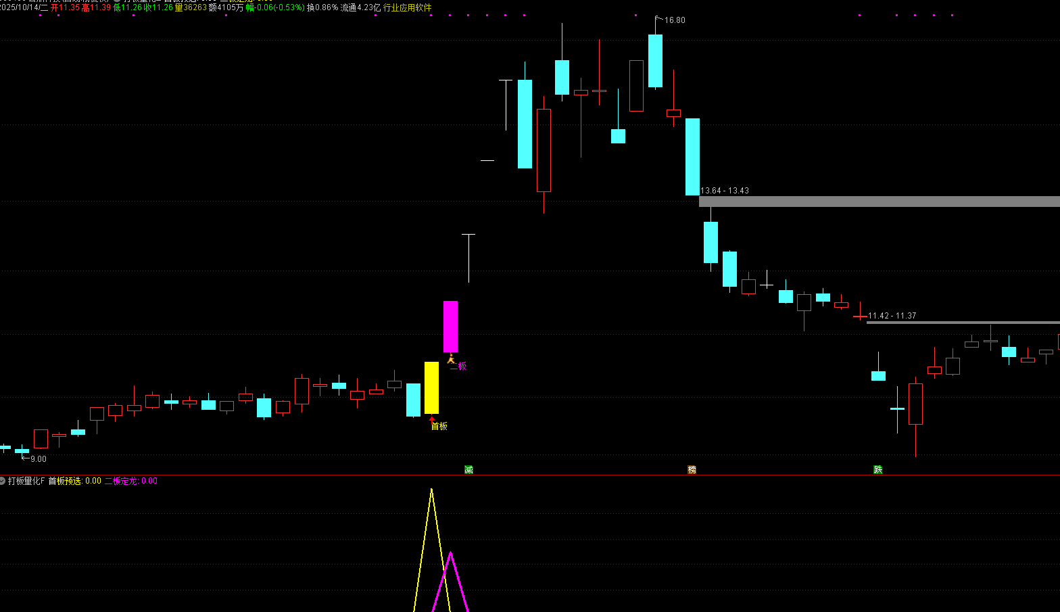Click the 9.00 low price label

click(x=38, y=459)
